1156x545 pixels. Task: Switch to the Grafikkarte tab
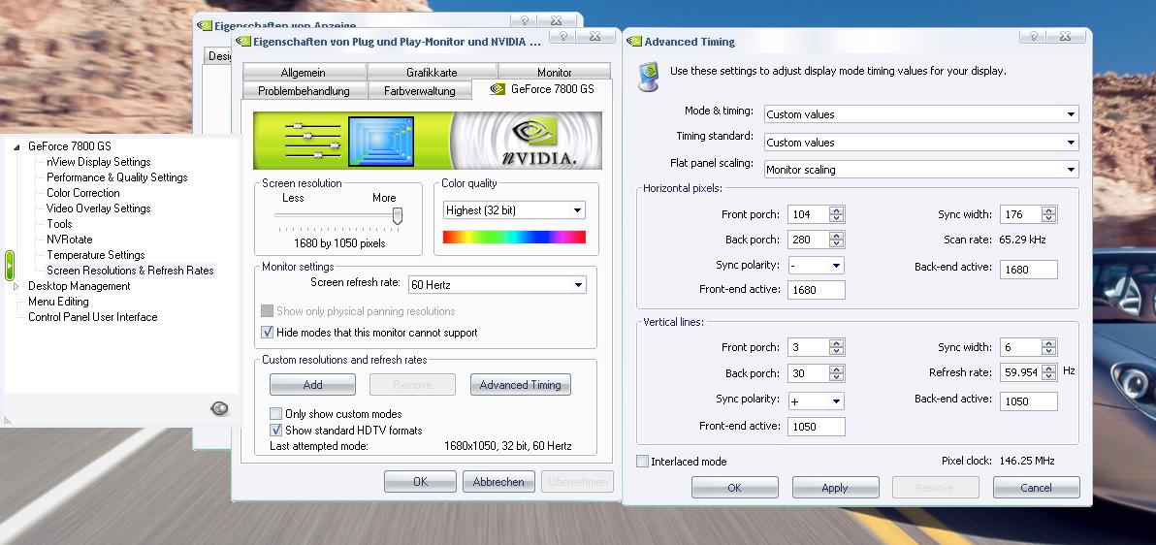pos(432,73)
